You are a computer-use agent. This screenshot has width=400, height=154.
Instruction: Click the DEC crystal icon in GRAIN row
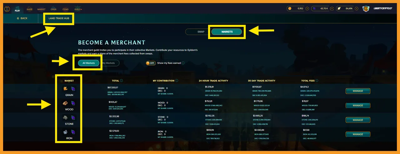73,89
